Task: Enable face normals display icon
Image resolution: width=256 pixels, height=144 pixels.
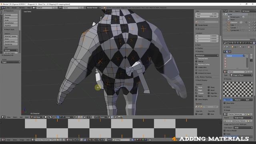Action: [x=202, y=107]
